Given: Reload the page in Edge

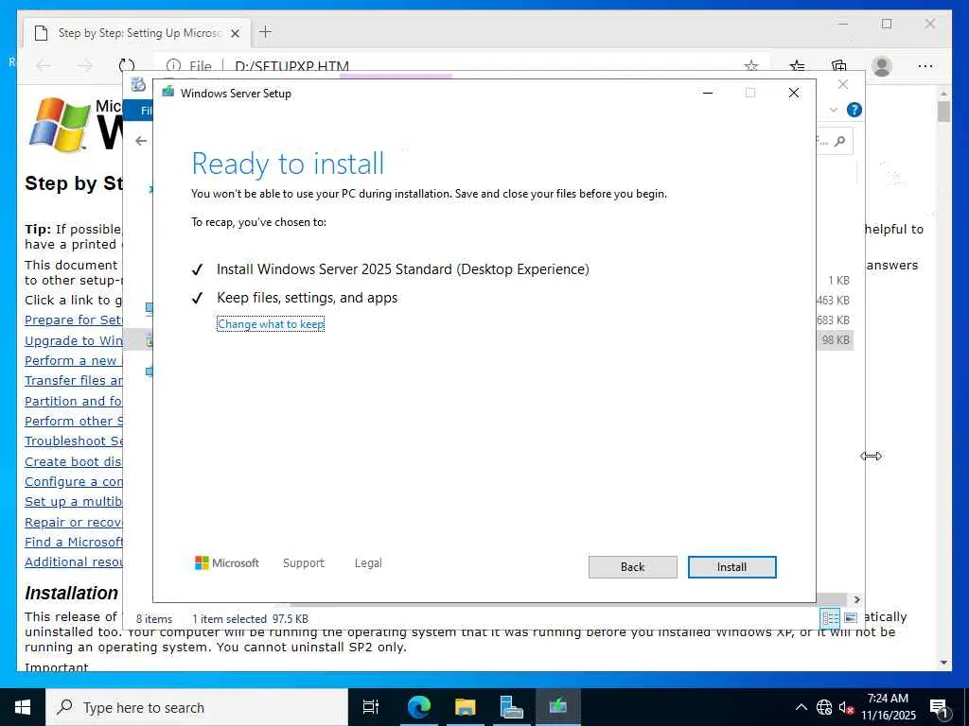Looking at the screenshot, I should coord(126,65).
